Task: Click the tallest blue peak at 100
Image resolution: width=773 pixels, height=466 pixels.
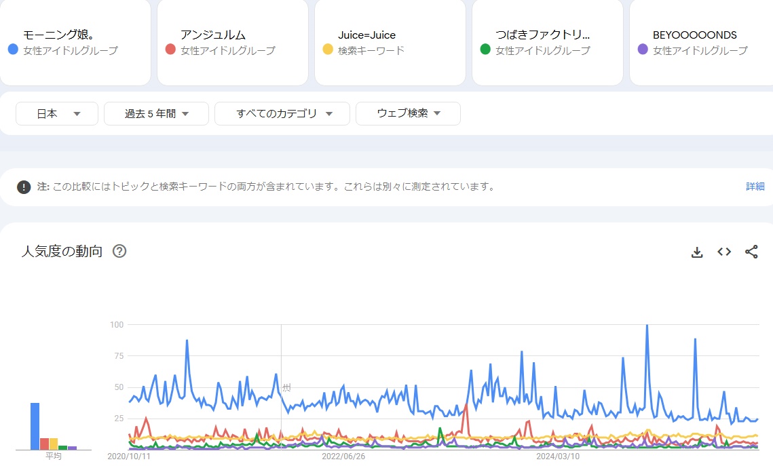Action: 647,326
